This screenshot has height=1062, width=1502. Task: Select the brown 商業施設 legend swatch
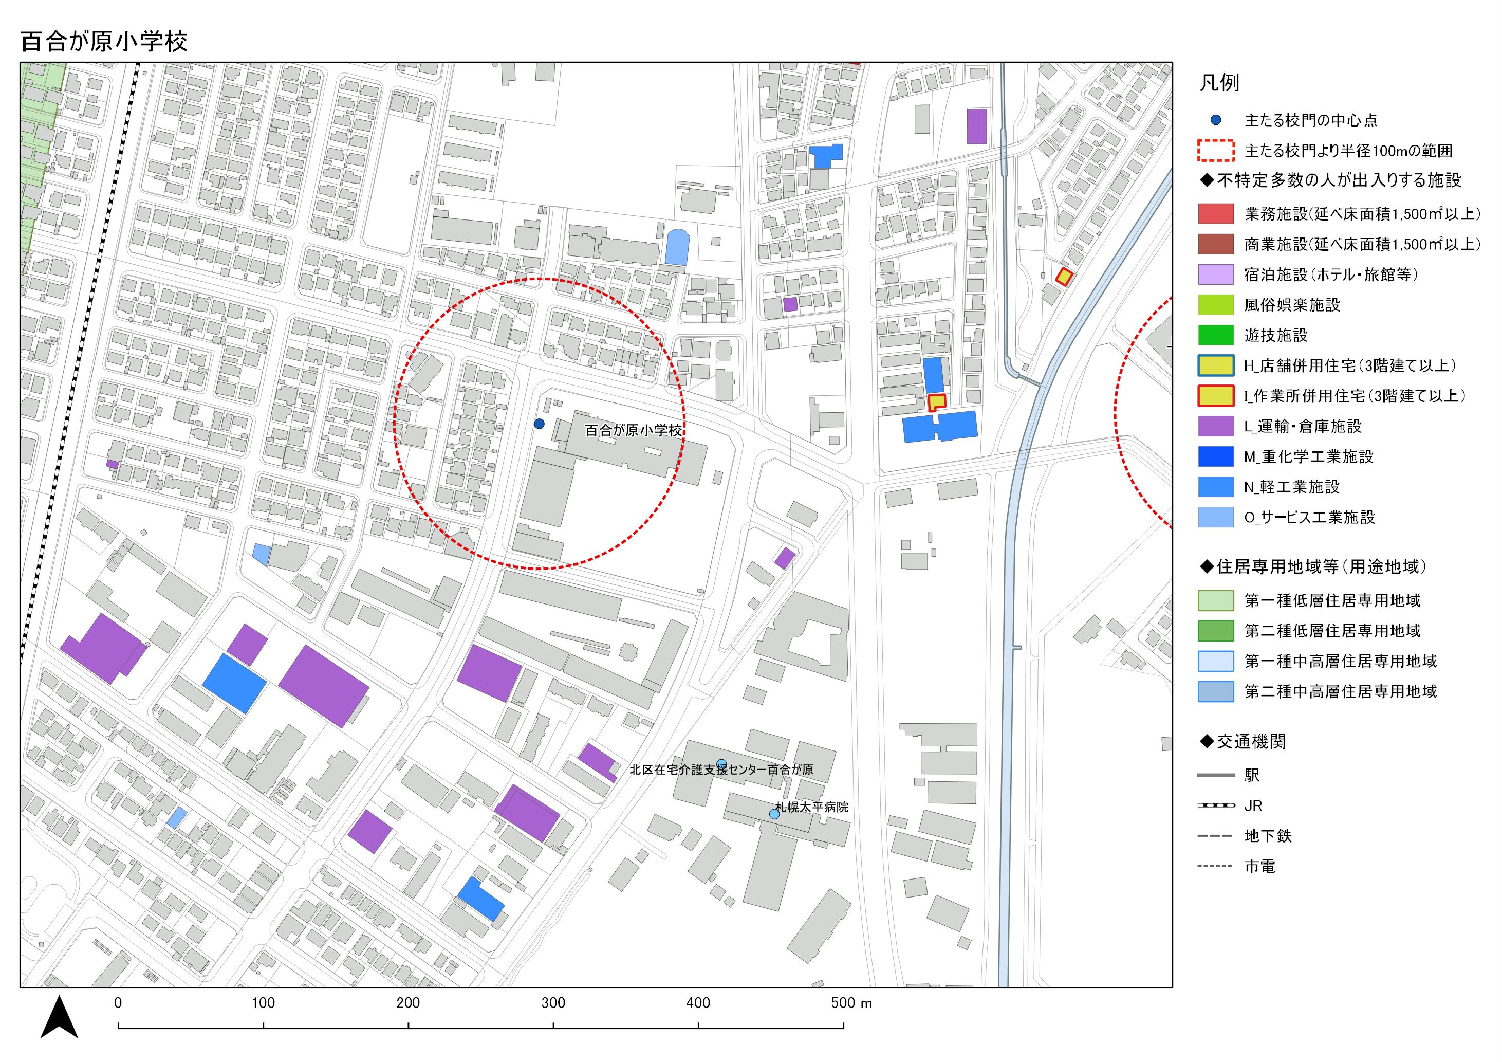1215,244
